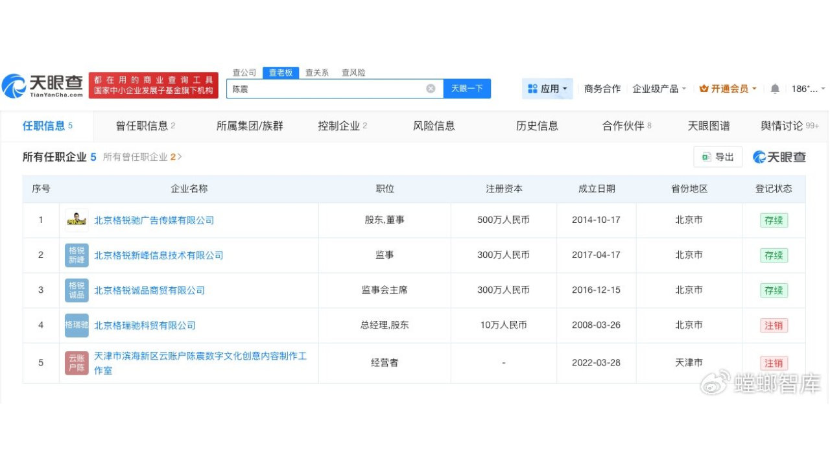This screenshot has width=830, height=466.
Task: Click 存续 status for 北京格锐诚品商贸
Action: pyautogui.click(x=774, y=290)
